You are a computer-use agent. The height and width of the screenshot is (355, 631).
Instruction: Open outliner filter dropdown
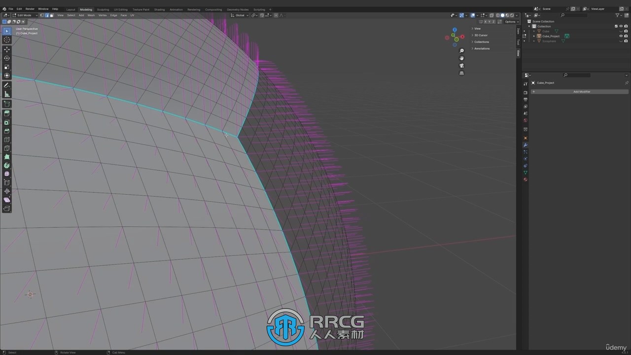tap(618, 15)
